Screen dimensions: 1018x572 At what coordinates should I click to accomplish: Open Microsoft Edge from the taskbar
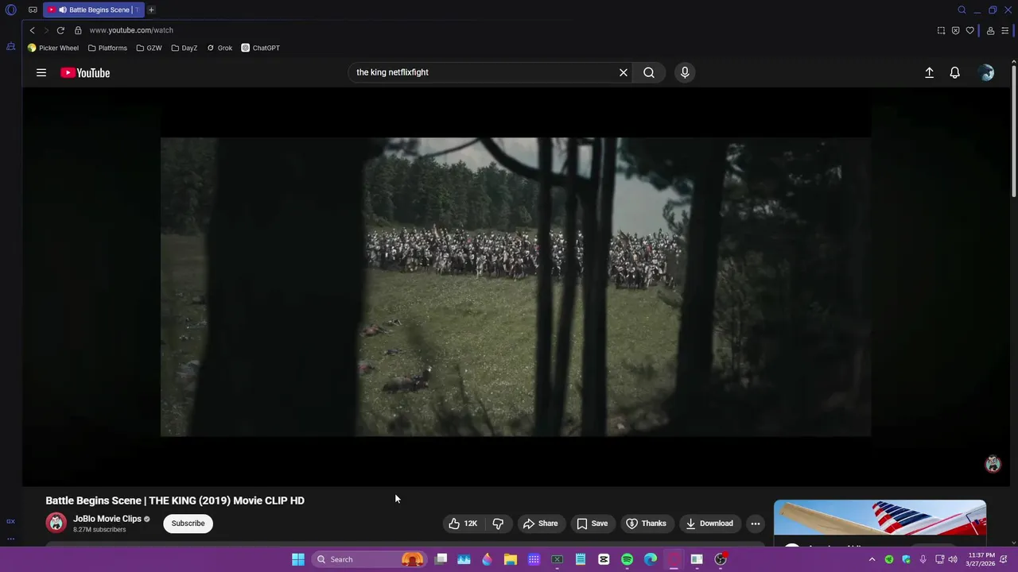tap(651, 559)
